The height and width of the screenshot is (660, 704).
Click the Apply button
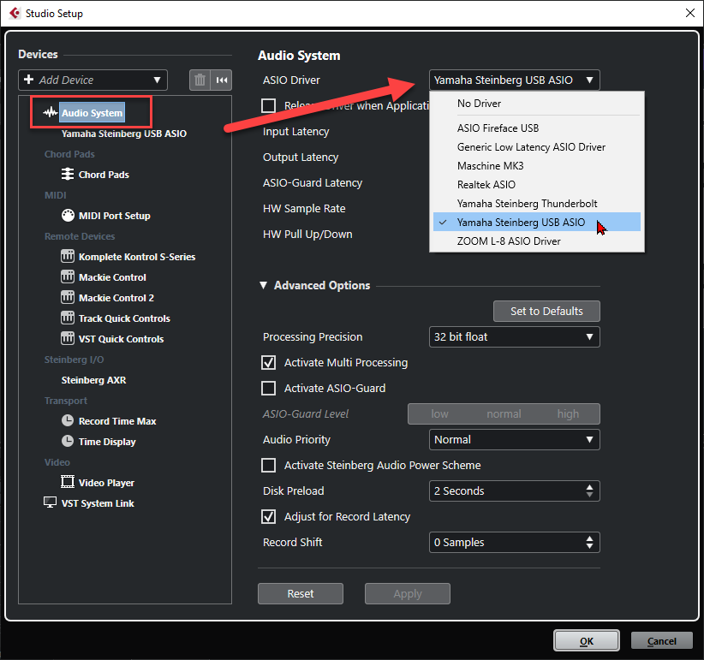point(407,594)
